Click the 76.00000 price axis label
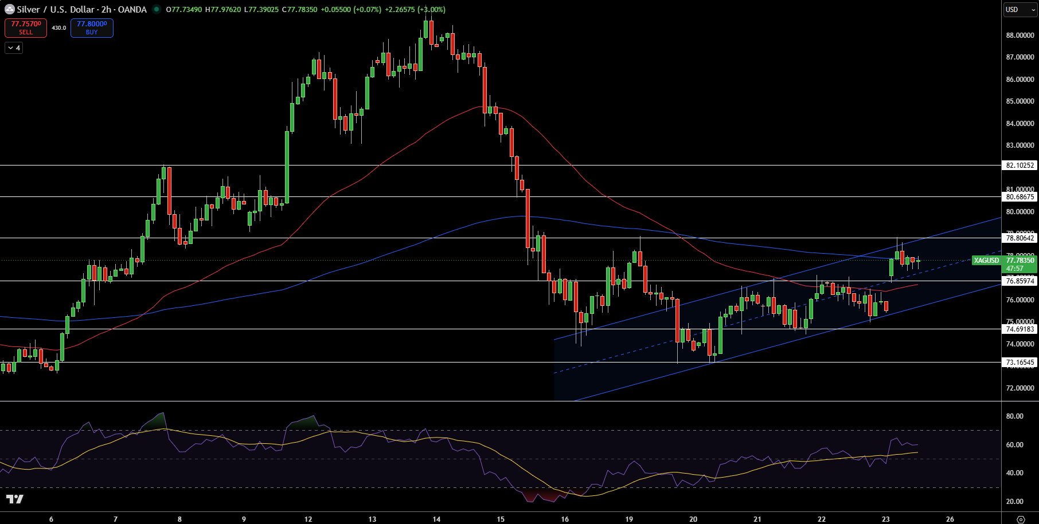 (1020, 300)
